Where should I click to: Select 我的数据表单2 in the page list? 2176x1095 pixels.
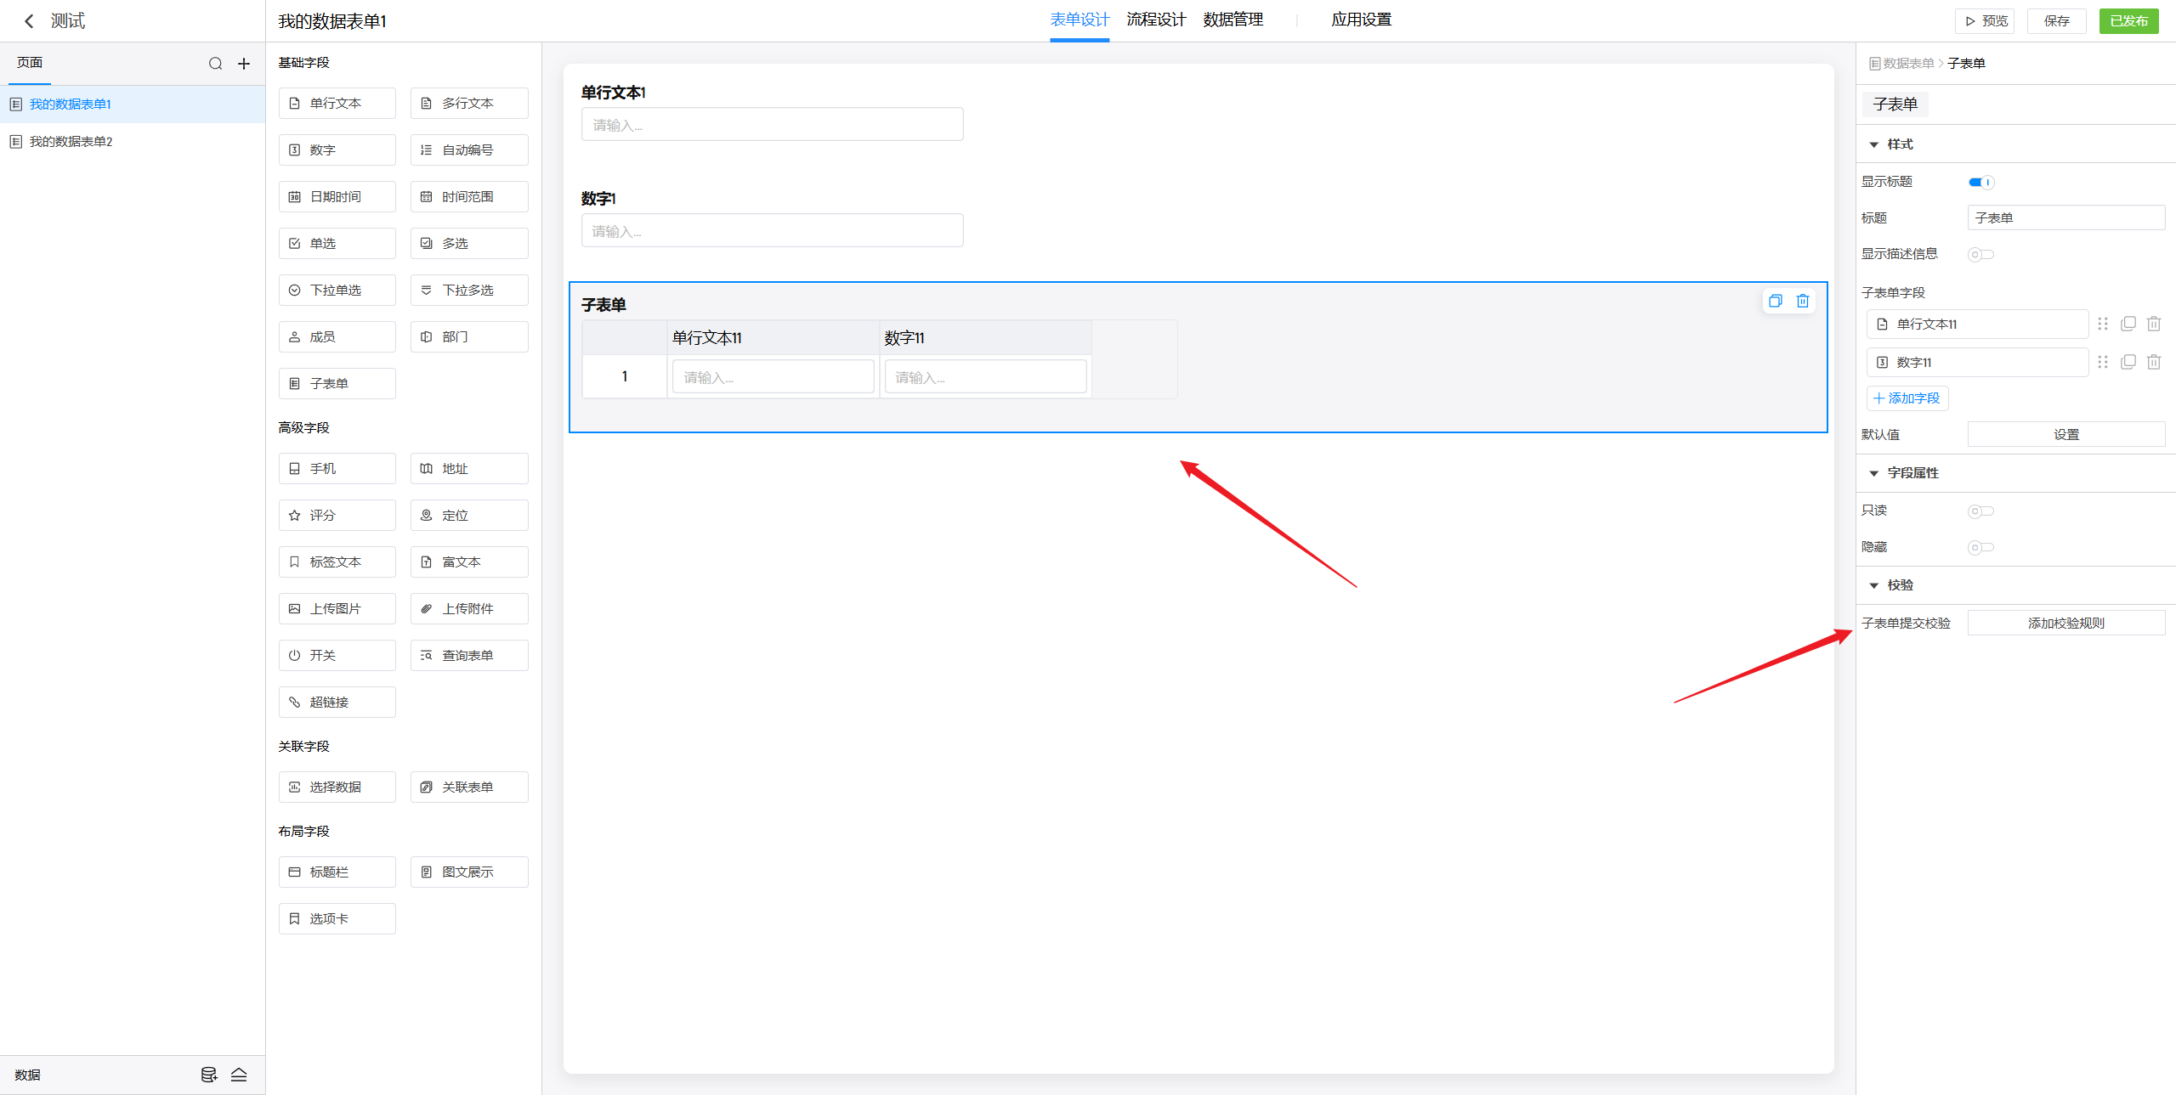(x=71, y=142)
